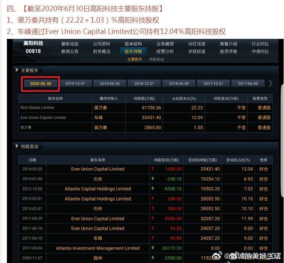Click 渠万春 in the 股东名称 column

click(26, 127)
